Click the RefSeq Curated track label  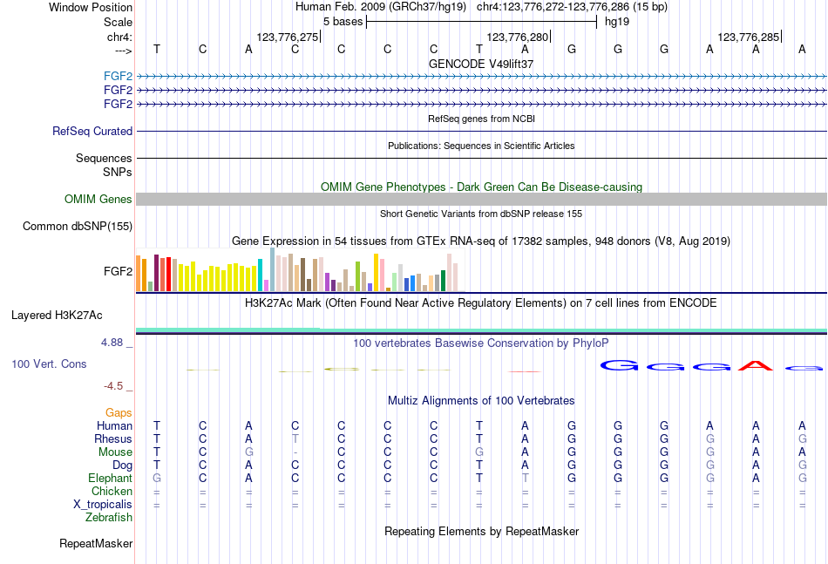click(x=92, y=131)
